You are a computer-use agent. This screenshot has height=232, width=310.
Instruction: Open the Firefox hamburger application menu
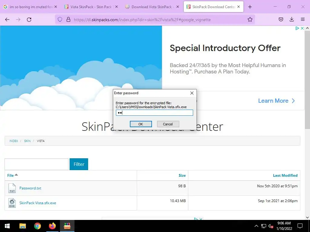(x=303, y=19)
